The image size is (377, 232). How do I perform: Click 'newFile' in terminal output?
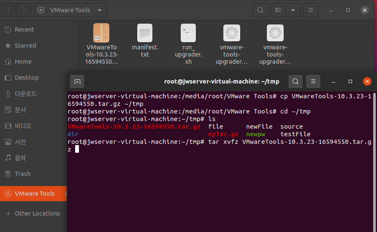pos(259,127)
